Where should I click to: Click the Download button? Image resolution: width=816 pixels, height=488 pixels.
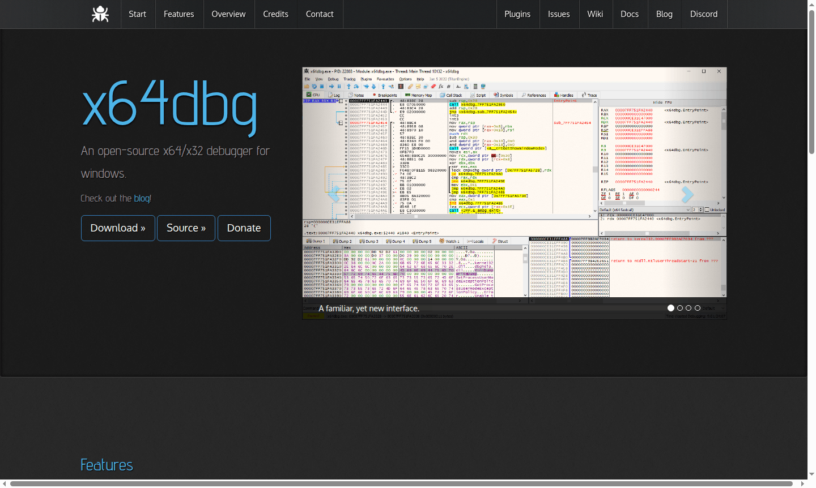pos(118,228)
